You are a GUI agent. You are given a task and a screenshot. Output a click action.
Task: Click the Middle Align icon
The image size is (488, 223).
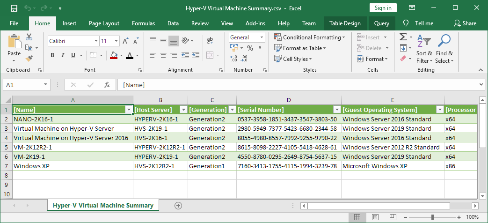[x=163, y=40]
